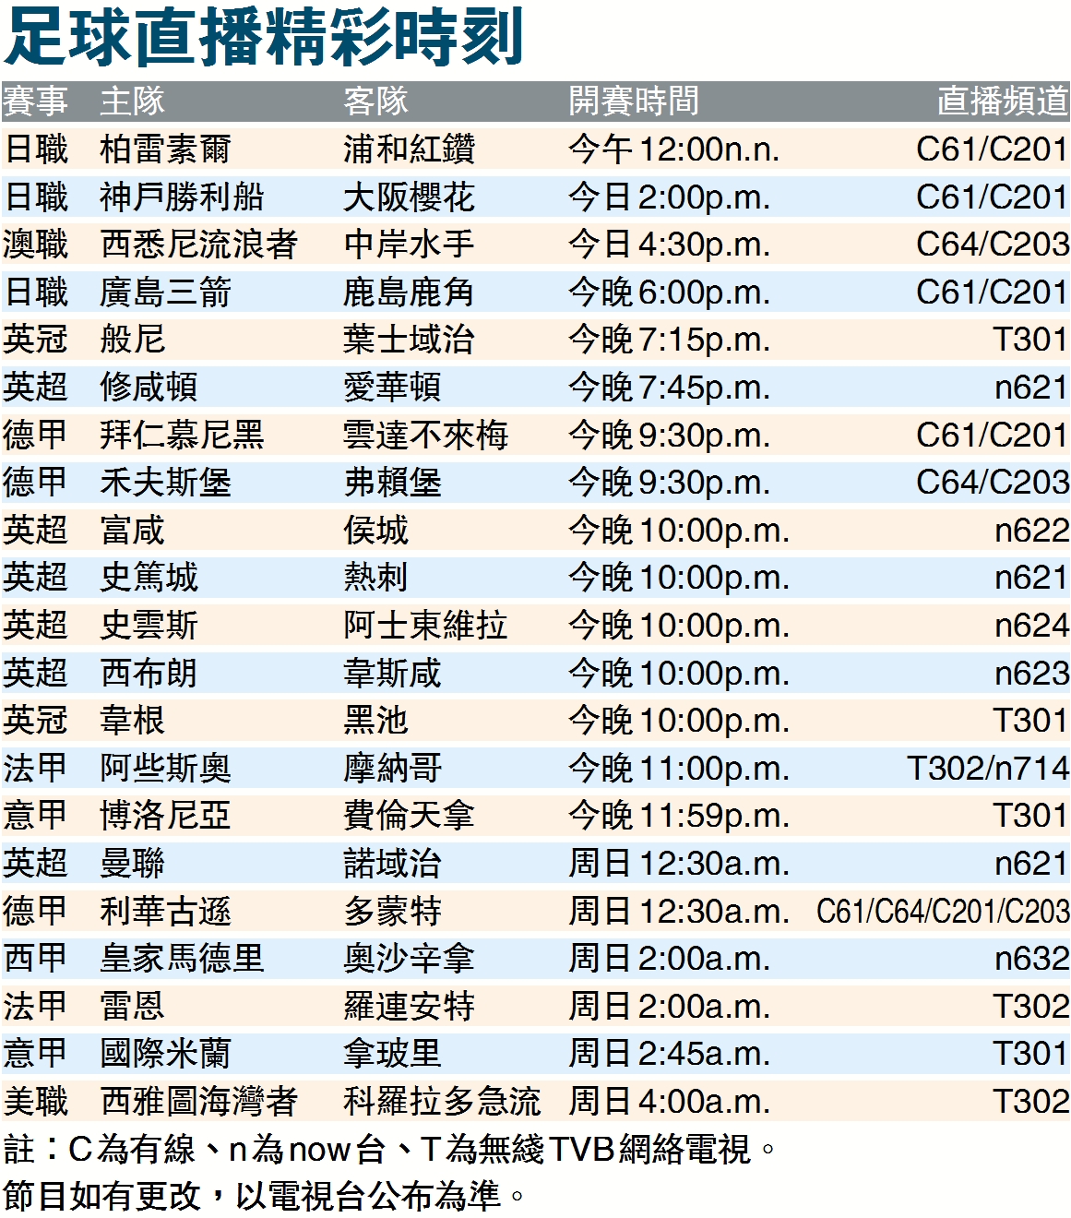Click the 今晚 11:59p.m. kickoff time

coord(678,816)
